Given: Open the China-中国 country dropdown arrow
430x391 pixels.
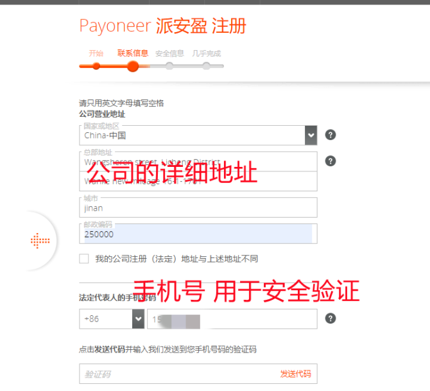Looking at the screenshot, I should (311, 135).
